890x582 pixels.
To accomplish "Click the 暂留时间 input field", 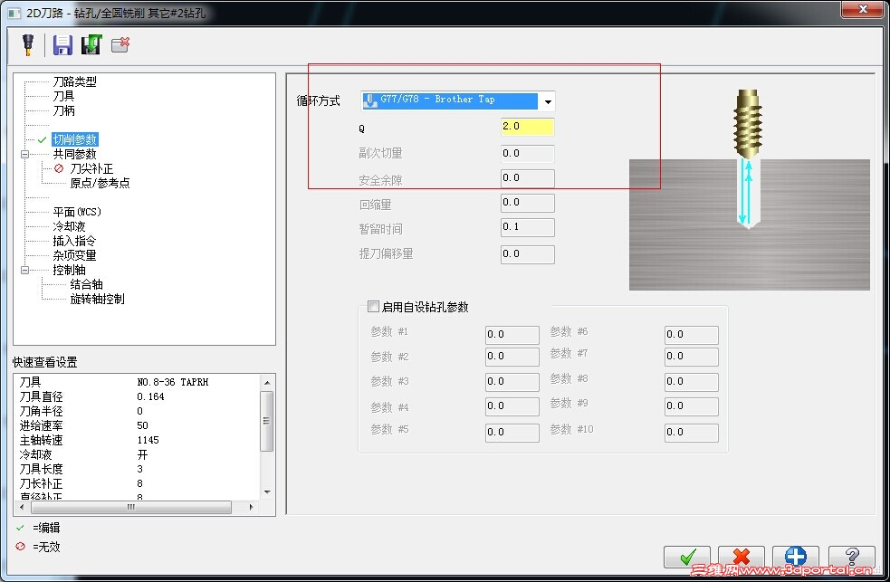I will (527, 227).
